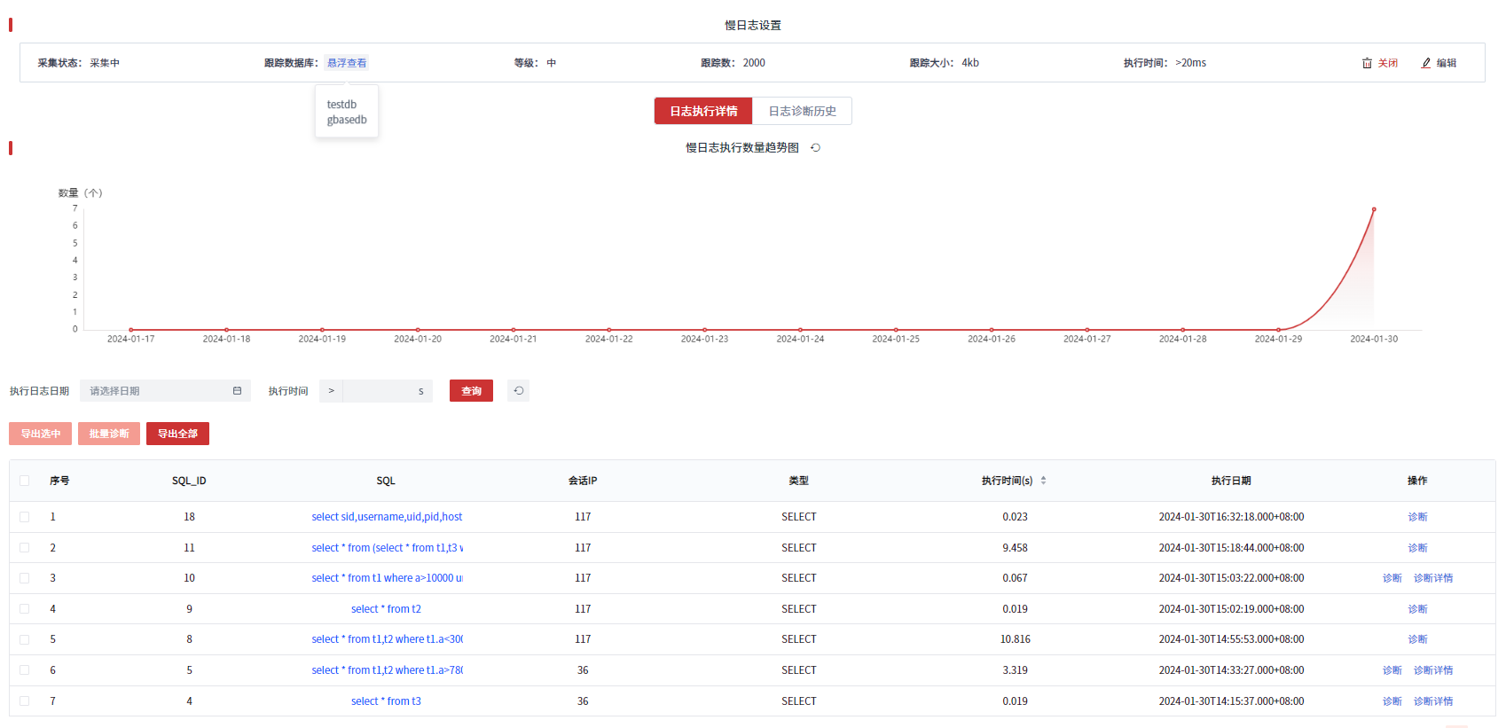Click the 导出全部 button
Image resolution: width=1506 pixels, height=728 pixels.
(x=177, y=434)
